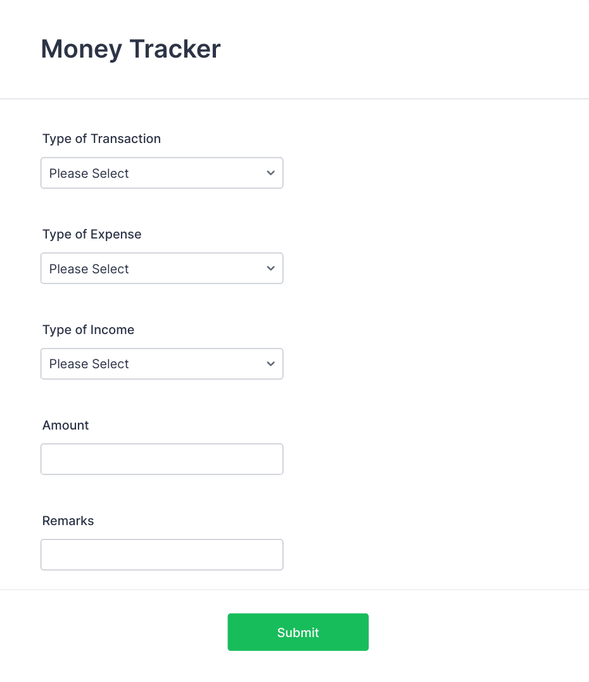Expand the Type of Expense dropdown

click(162, 268)
